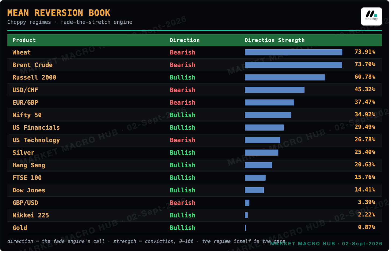Click Bullish direction in FTSE 100 row
This screenshot has width=391, height=268.
183,178
